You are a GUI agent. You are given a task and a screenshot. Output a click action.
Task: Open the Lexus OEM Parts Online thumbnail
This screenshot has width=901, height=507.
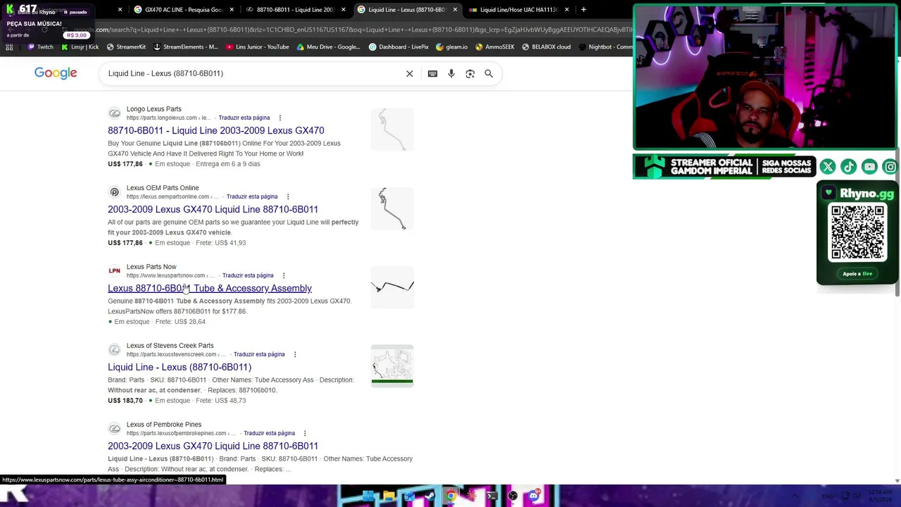pyautogui.click(x=392, y=208)
